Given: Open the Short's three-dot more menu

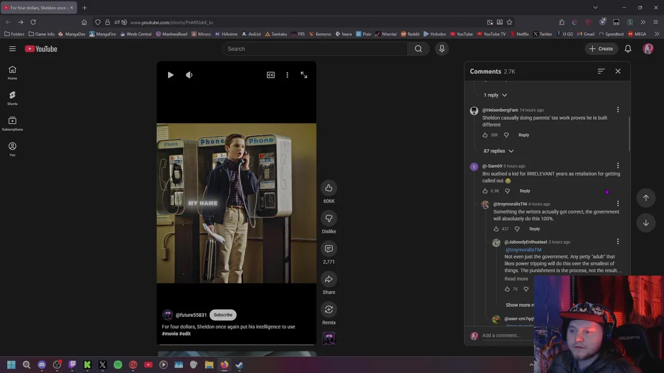Looking at the screenshot, I should 287,75.
